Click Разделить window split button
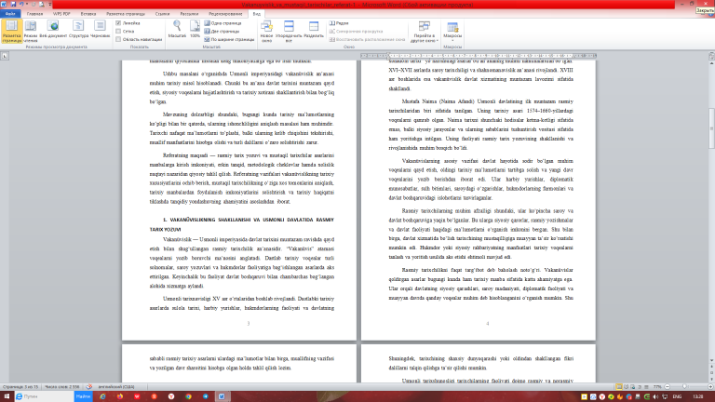The height and width of the screenshot is (402, 715). [x=314, y=29]
